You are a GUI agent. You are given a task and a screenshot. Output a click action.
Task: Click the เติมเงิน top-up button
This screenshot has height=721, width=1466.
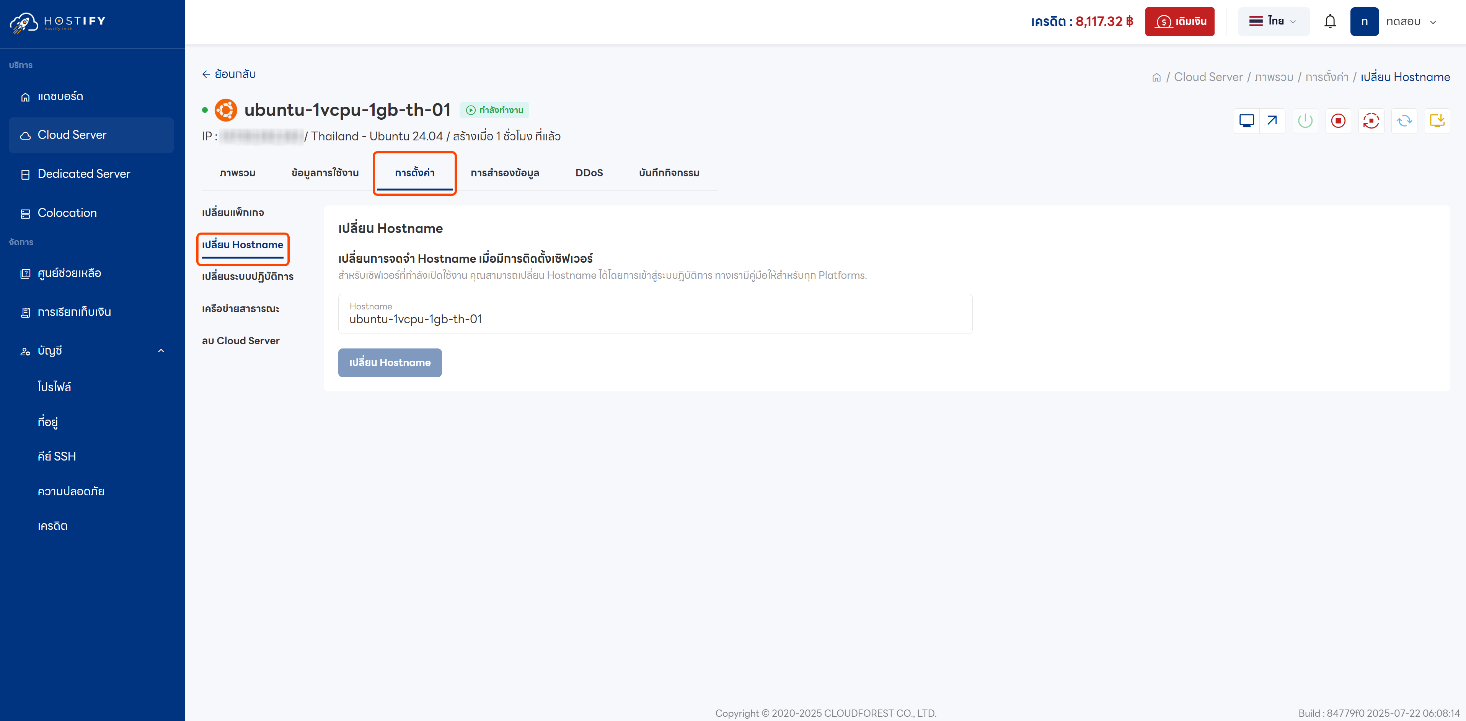1179,22
